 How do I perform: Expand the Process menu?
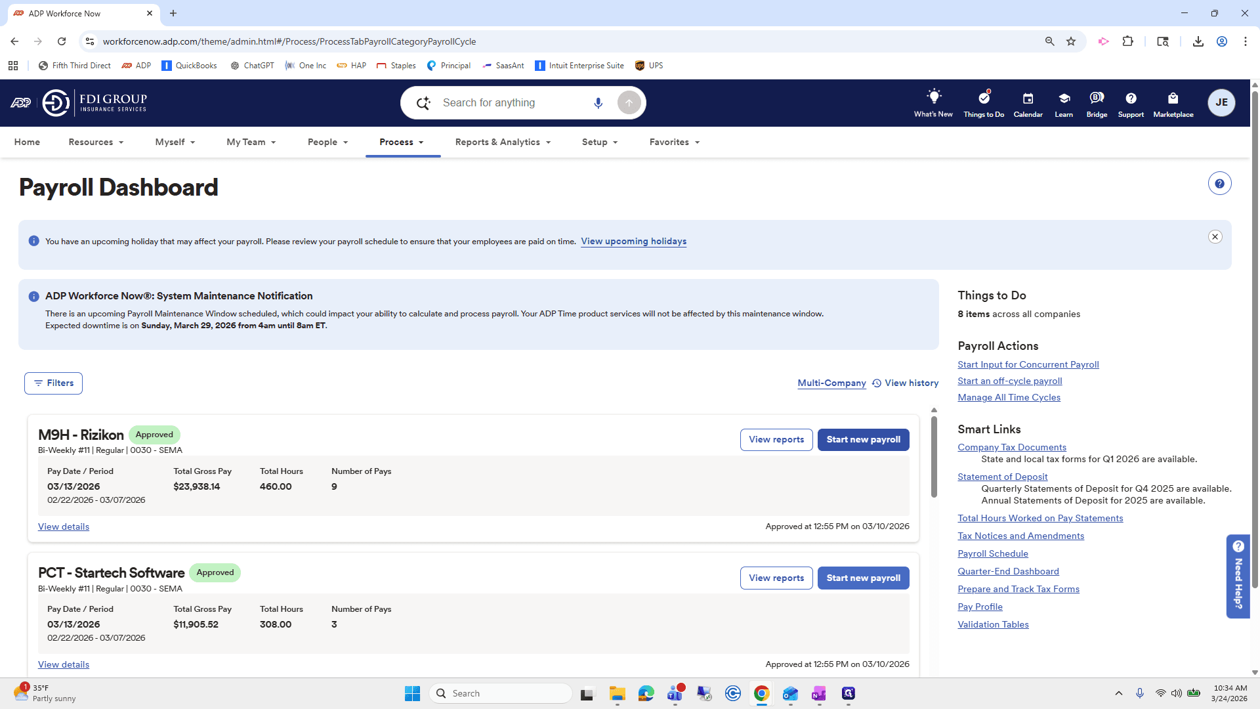pos(402,142)
